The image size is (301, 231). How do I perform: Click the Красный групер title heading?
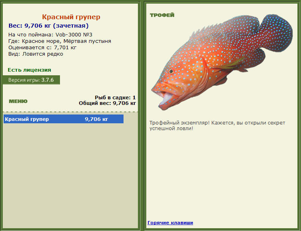click(71, 17)
